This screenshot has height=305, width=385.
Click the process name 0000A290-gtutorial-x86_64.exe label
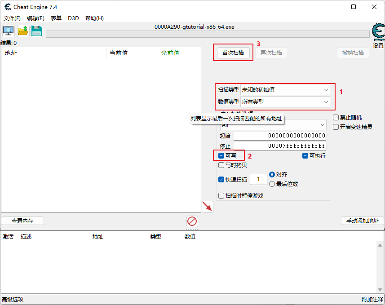tap(195, 27)
